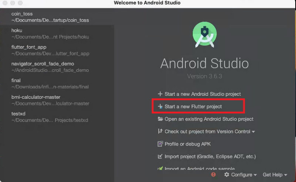Click the window minimize traffic-light button

pos(13,3)
